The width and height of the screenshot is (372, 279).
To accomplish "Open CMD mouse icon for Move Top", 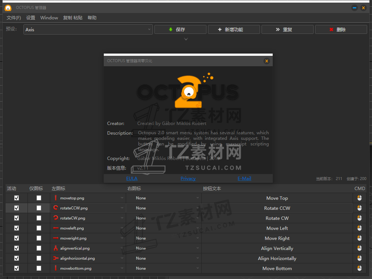I will 359,198.
